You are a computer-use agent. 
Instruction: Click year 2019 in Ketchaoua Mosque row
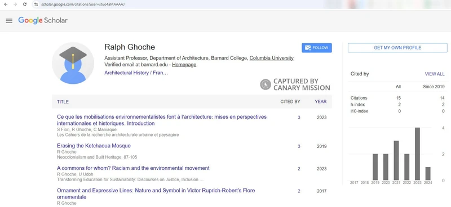coord(321,146)
